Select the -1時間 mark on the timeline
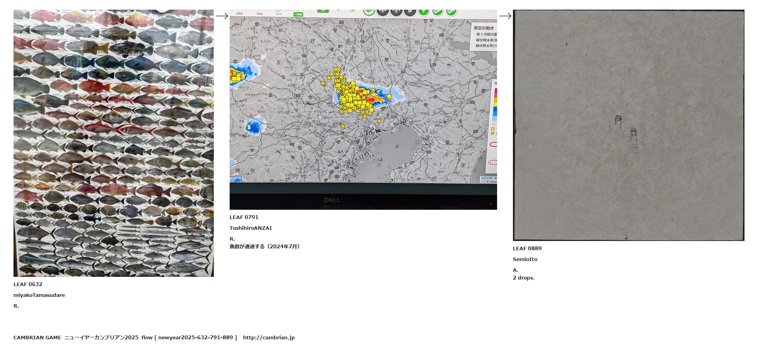This screenshot has width=758, height=347. tap(259, 14)
